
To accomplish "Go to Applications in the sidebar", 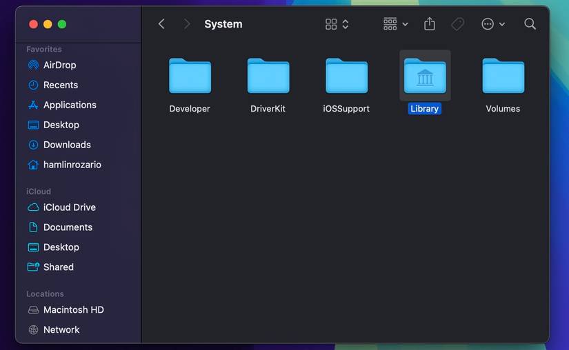I will 70,105.
